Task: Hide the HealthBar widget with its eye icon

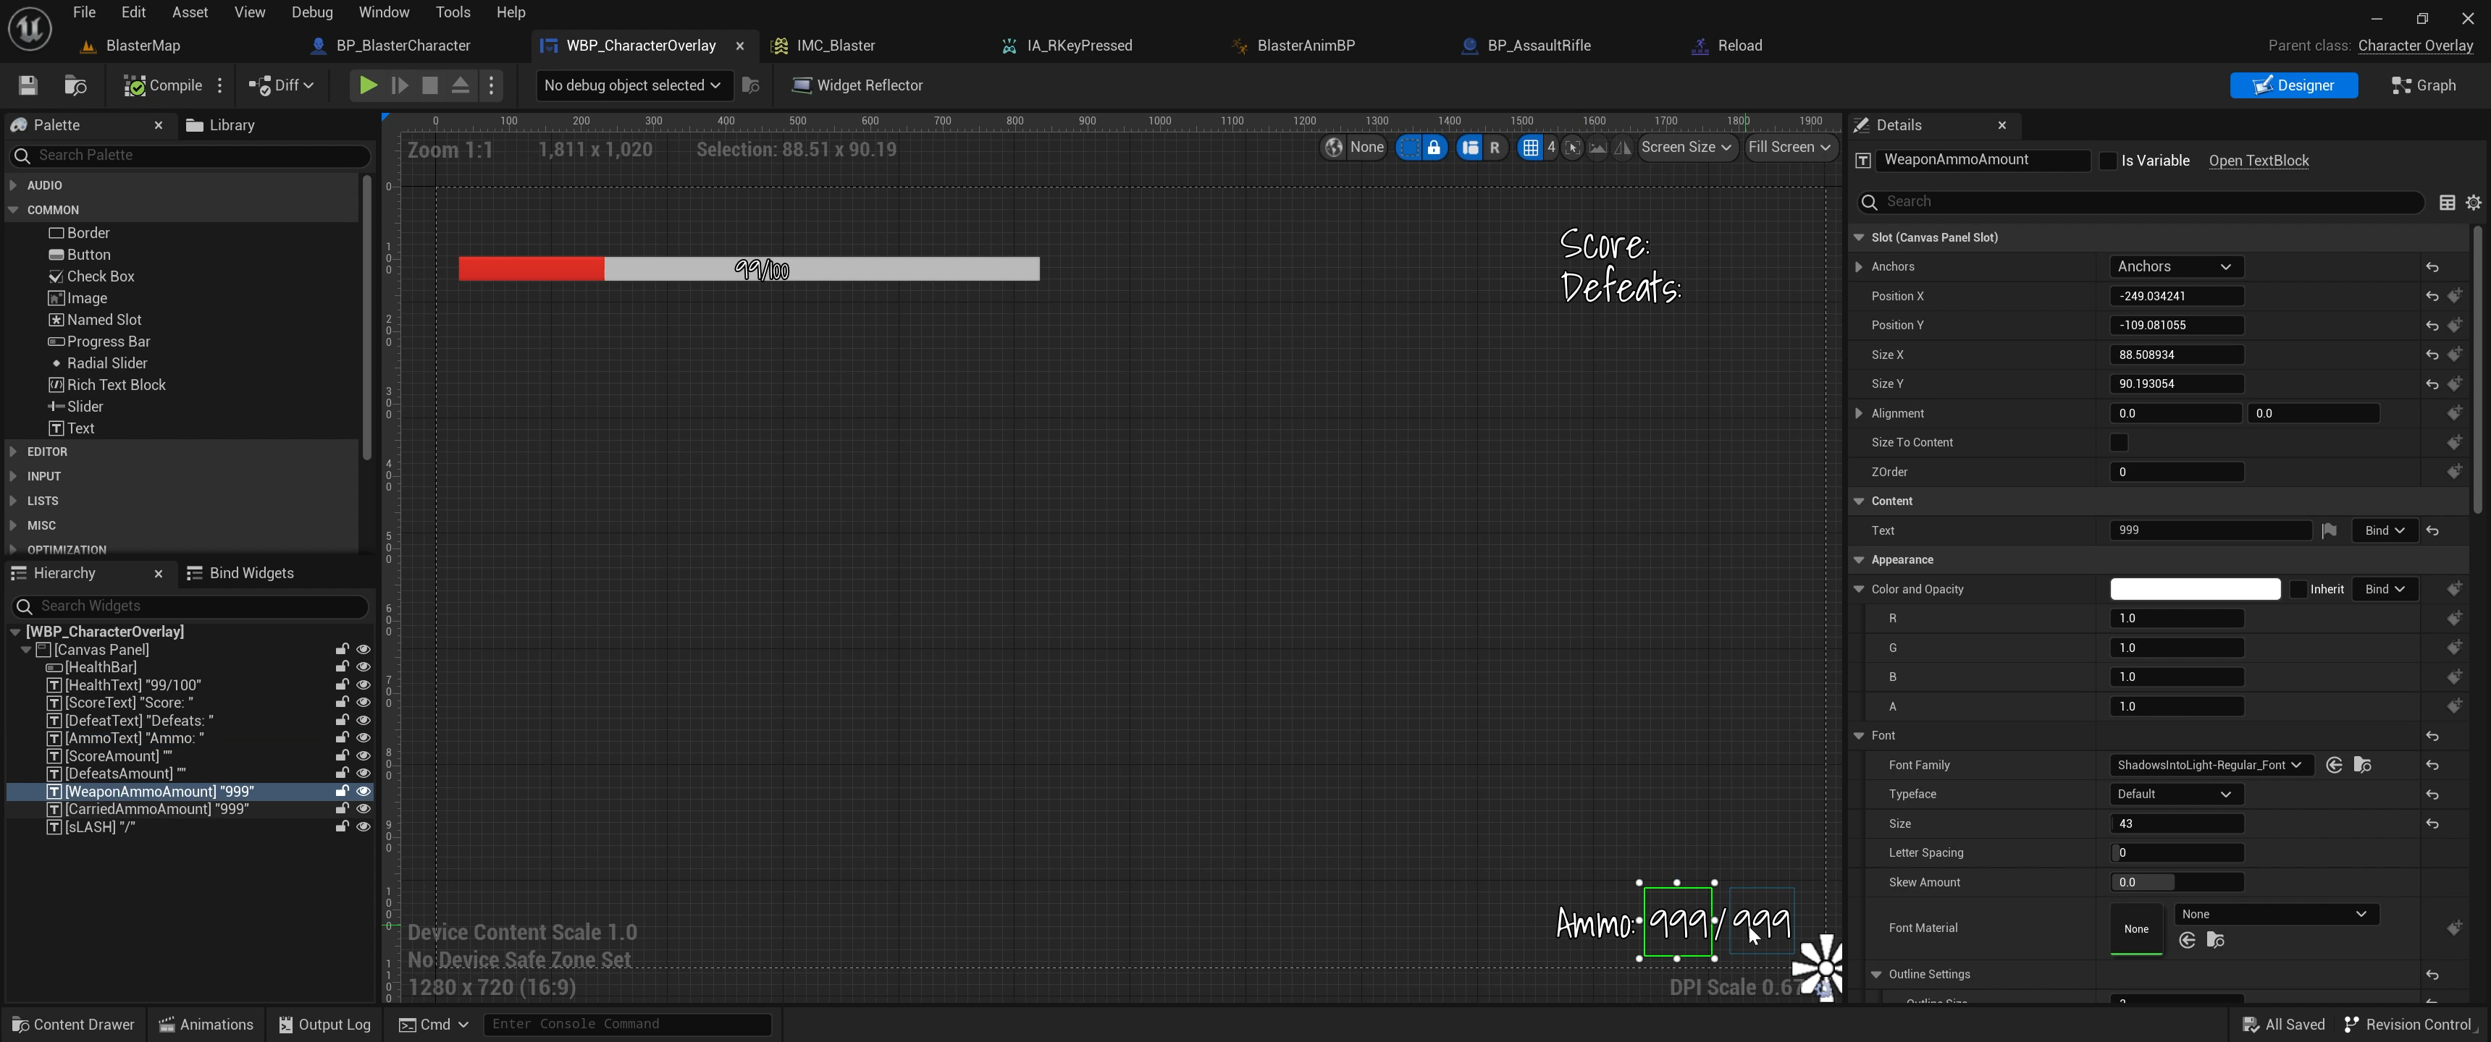Action: (x=364, y=667)
